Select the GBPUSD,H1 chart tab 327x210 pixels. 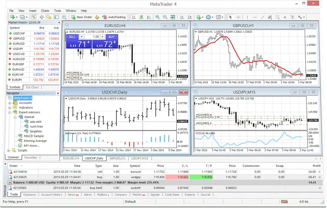117,158
